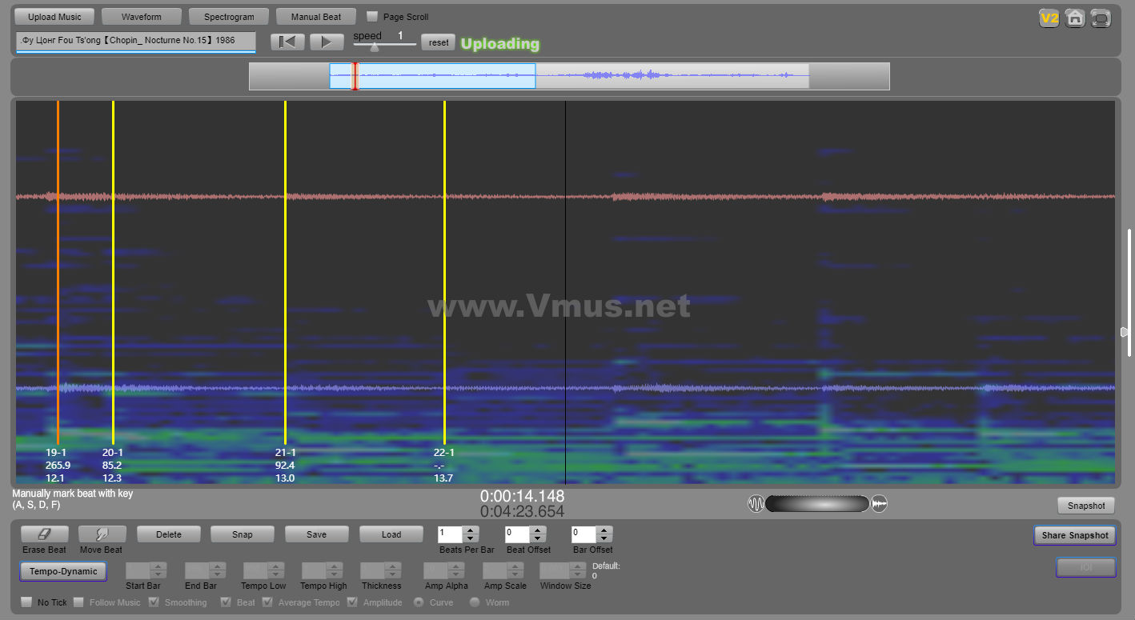Increase the Bar Offset value
This screenshot has width=1135, height=620.
point(604,530)
